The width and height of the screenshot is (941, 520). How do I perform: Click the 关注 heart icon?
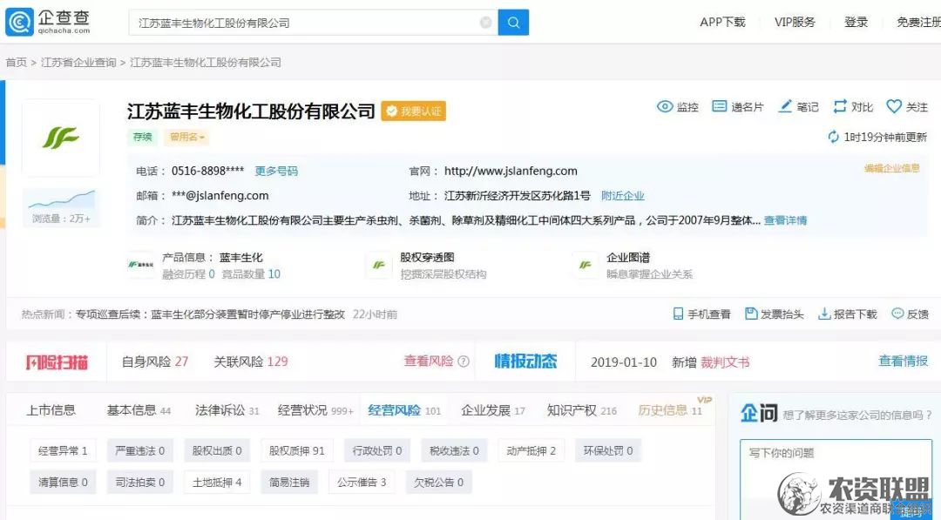coord(894,106)
